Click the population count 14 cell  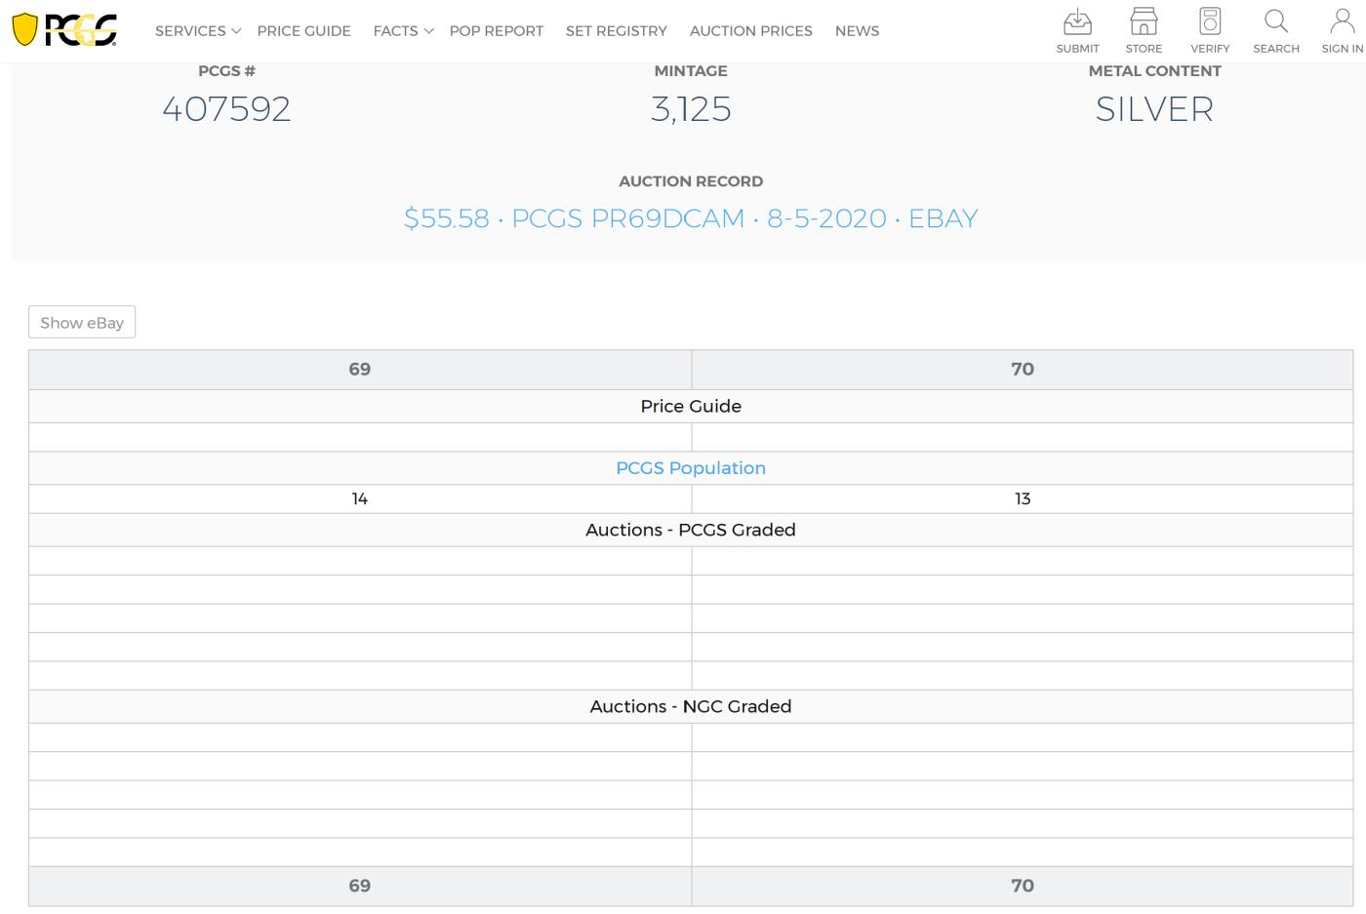point(360,499)
